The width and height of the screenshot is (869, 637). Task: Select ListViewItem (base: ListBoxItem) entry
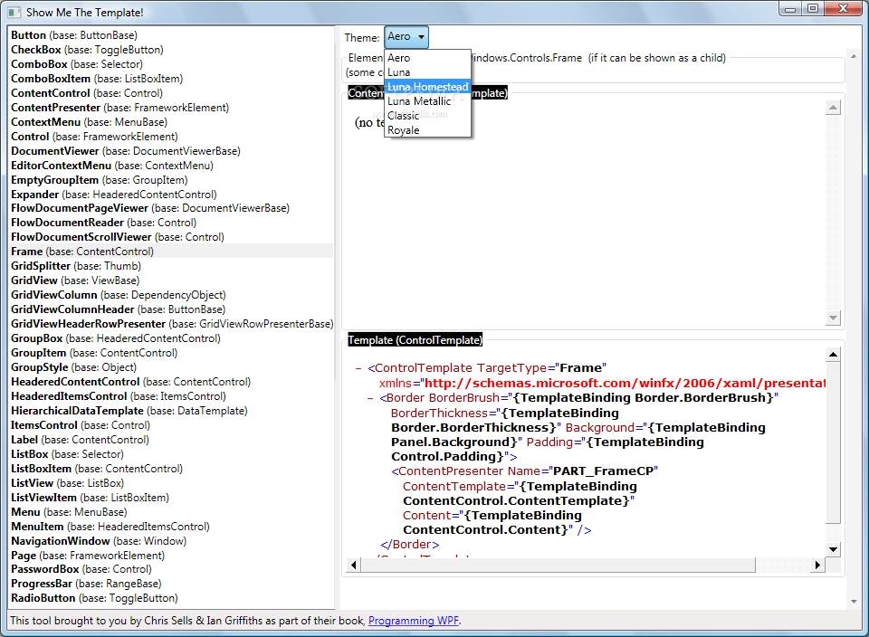[x=172, y=498]
